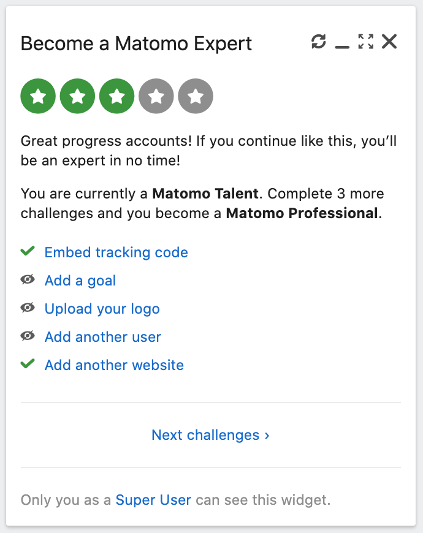Click the last gray star
The height and width of the screenshot is (533, 423).
tap(195, 96)
